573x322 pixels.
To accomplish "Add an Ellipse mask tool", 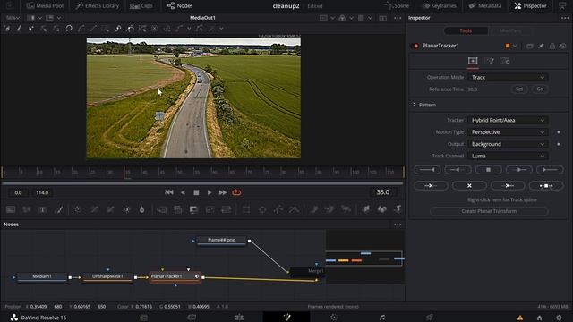I will point(262,209).
